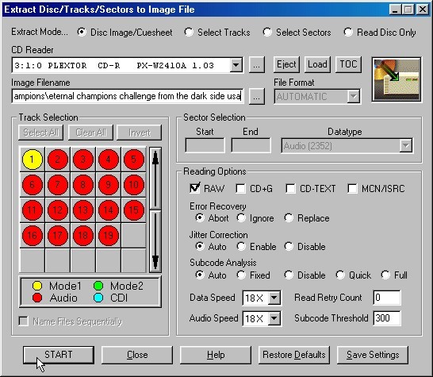433x377 pixels.
Task: Select audio track 7 circle
Action: (57, 185)
